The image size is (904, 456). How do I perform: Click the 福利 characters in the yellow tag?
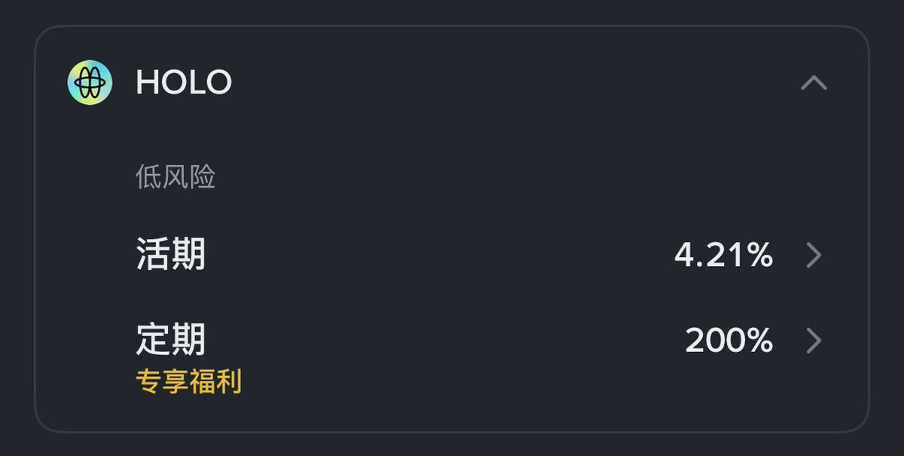coord(215,382)
